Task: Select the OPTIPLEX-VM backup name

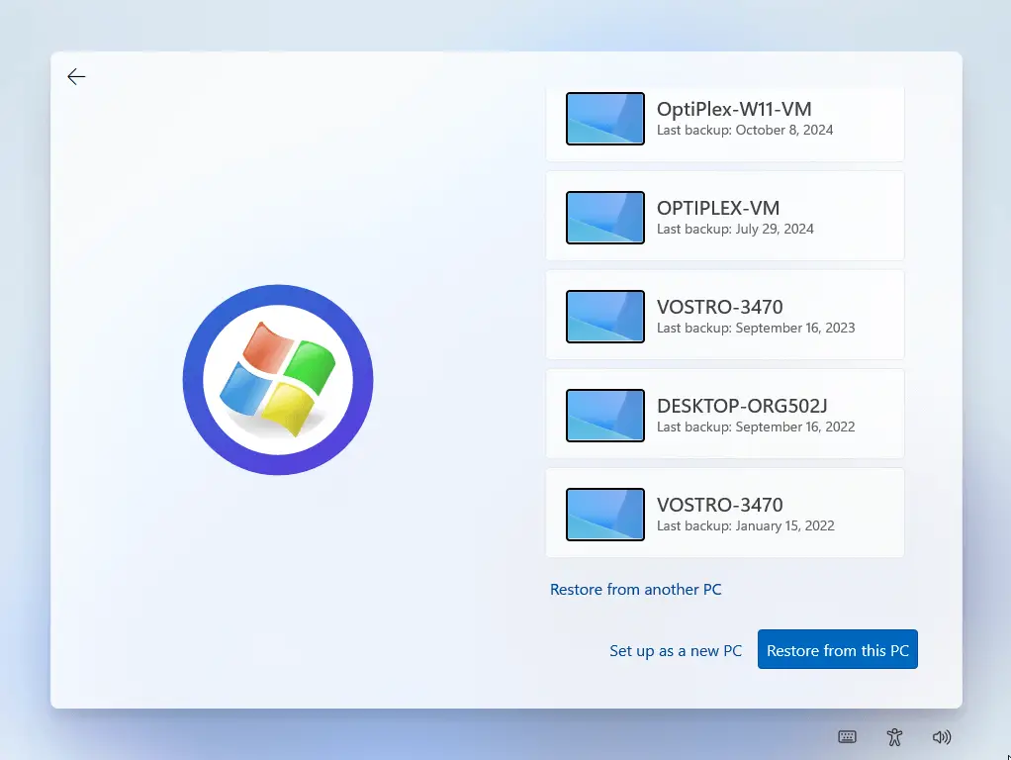Action: coord(717,208)
